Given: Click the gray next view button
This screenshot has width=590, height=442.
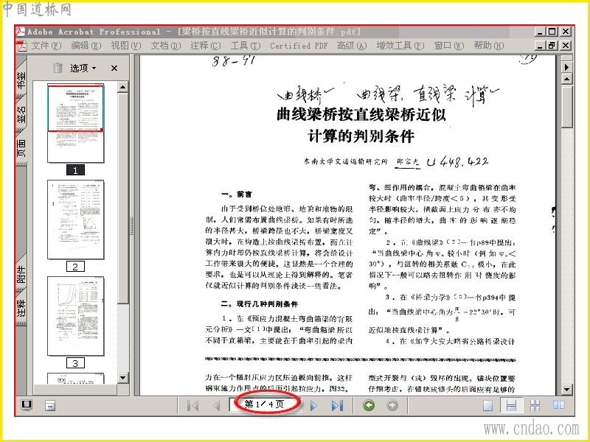Looking at the screenshot, I should tap(392, 405).
